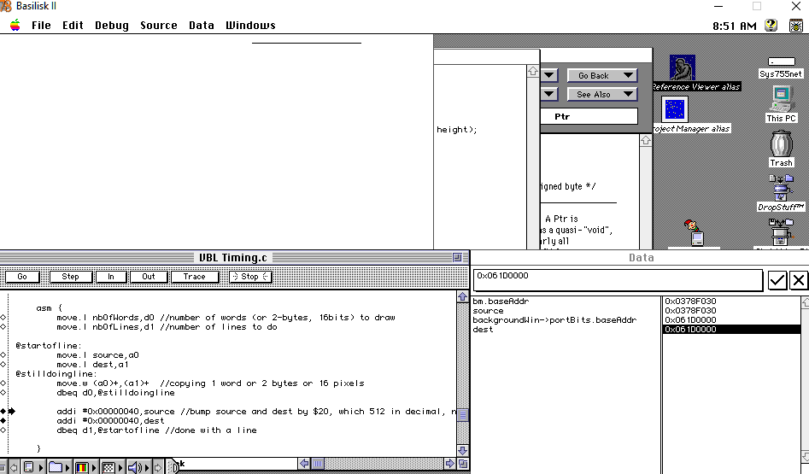Click right arrow of code window horizontal scrollbar
Viewport: 809px width, 474px height.
(x=450, y=464)
